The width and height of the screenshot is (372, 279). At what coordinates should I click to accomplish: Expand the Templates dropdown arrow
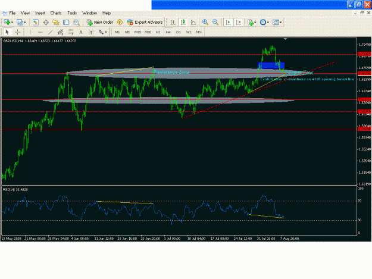click(281, 23)
